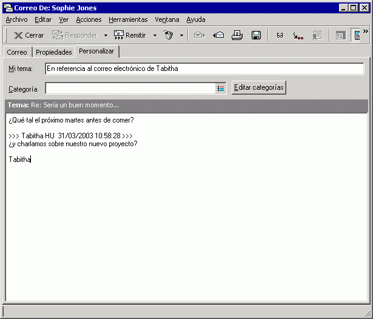The image size is (373, 319).
Task: Close the window with the X button
Action: (x=364, y=8)
